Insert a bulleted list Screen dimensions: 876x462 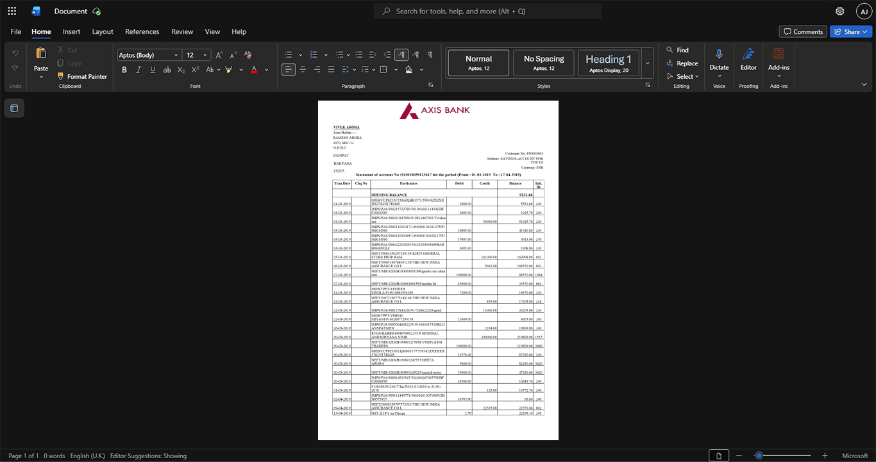(289, 55)
